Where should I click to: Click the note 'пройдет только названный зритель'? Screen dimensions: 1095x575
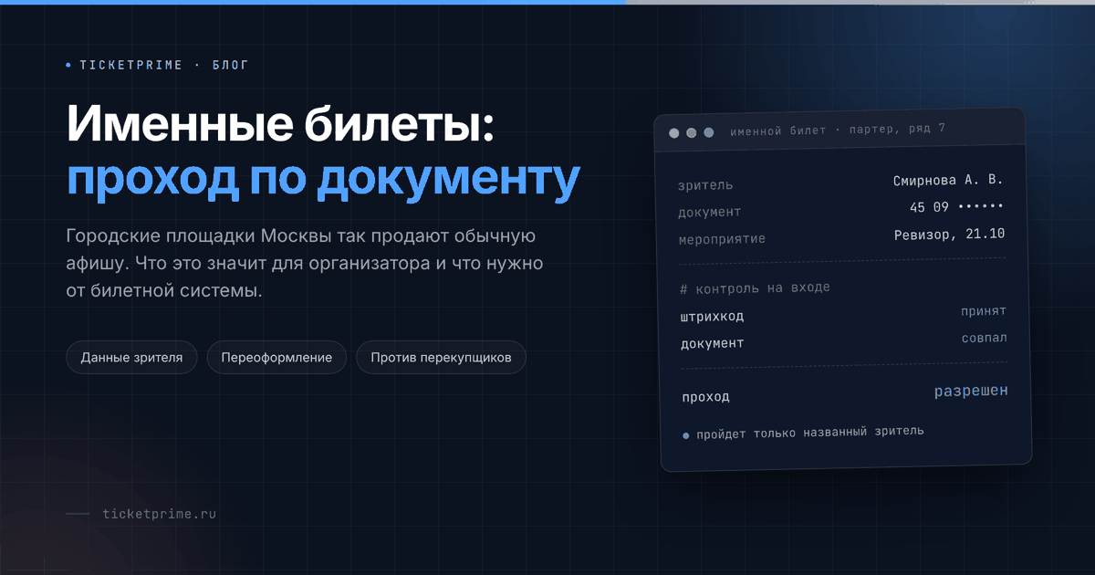tap(810, 433)
